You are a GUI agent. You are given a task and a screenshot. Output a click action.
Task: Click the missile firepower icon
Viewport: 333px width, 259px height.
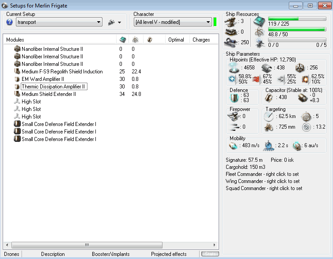tap(235, 127)
